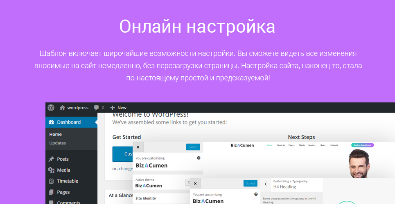
Task: Click Contacts in preview navigation
Action: (x=334, y=145)
